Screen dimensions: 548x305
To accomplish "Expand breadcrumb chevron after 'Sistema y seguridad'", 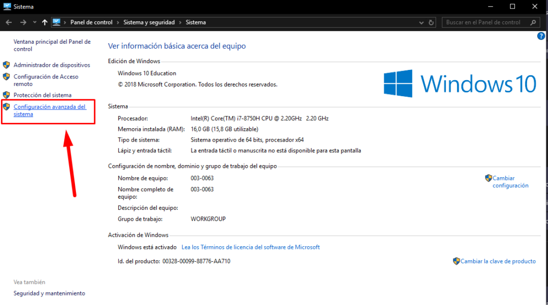I will click(180, 22).
